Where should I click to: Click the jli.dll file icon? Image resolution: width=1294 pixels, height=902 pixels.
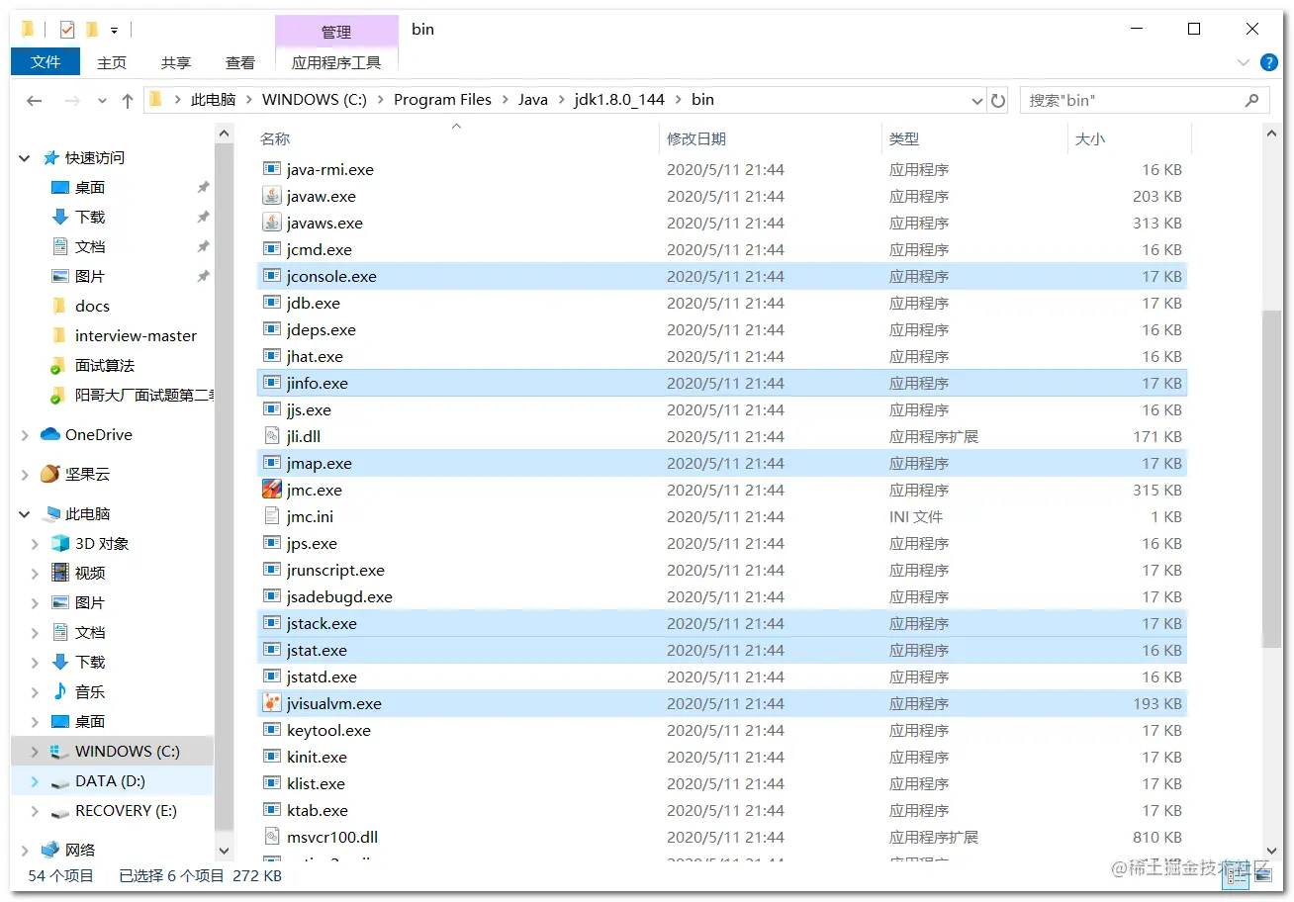pos(272,437)
